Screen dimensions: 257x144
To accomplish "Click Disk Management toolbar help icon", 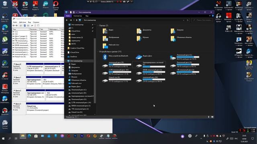I will point(25,26).
